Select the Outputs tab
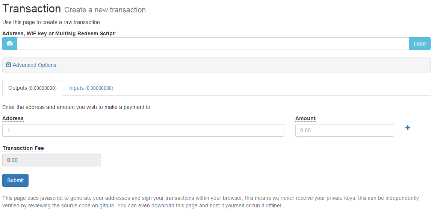 tap(32, 88)
